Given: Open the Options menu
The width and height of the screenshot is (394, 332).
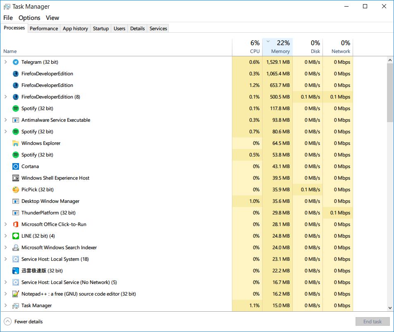Looking at the screenshot, I should pos(29,18).
